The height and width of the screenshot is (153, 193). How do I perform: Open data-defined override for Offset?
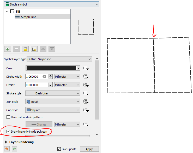coord(86,85)
